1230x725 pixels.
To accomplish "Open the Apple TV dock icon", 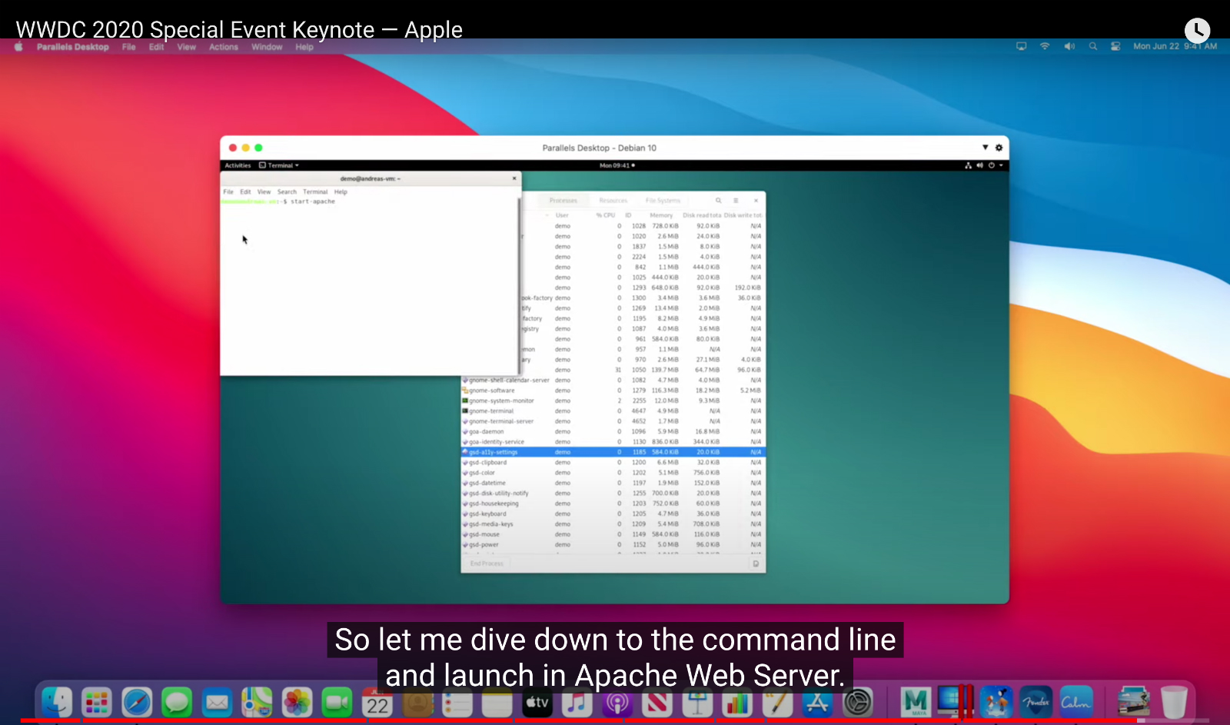I will tap(537, 702).
